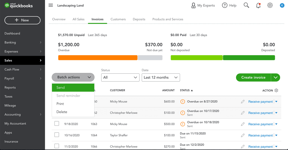Click the search magnifier icon
The height and width of the screenshot is (150, 288).
(246, 5)
